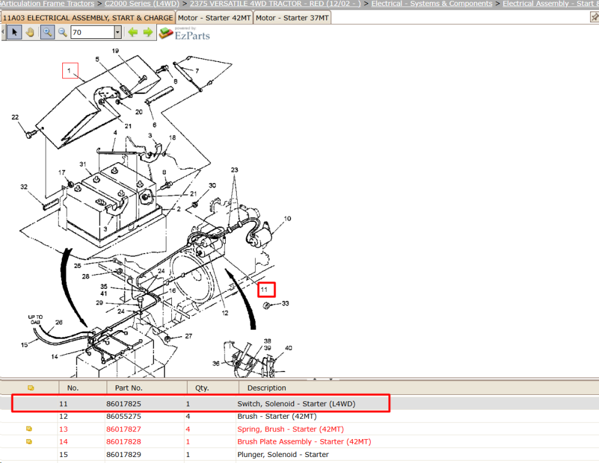Click callout number 30 in diagram
The height and width of the screenshot is (463, 599).
pos(212,185)
